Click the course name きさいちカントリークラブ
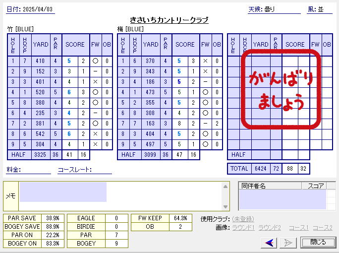The height and width of the screenshot is (253, 339). coord(169,20)
